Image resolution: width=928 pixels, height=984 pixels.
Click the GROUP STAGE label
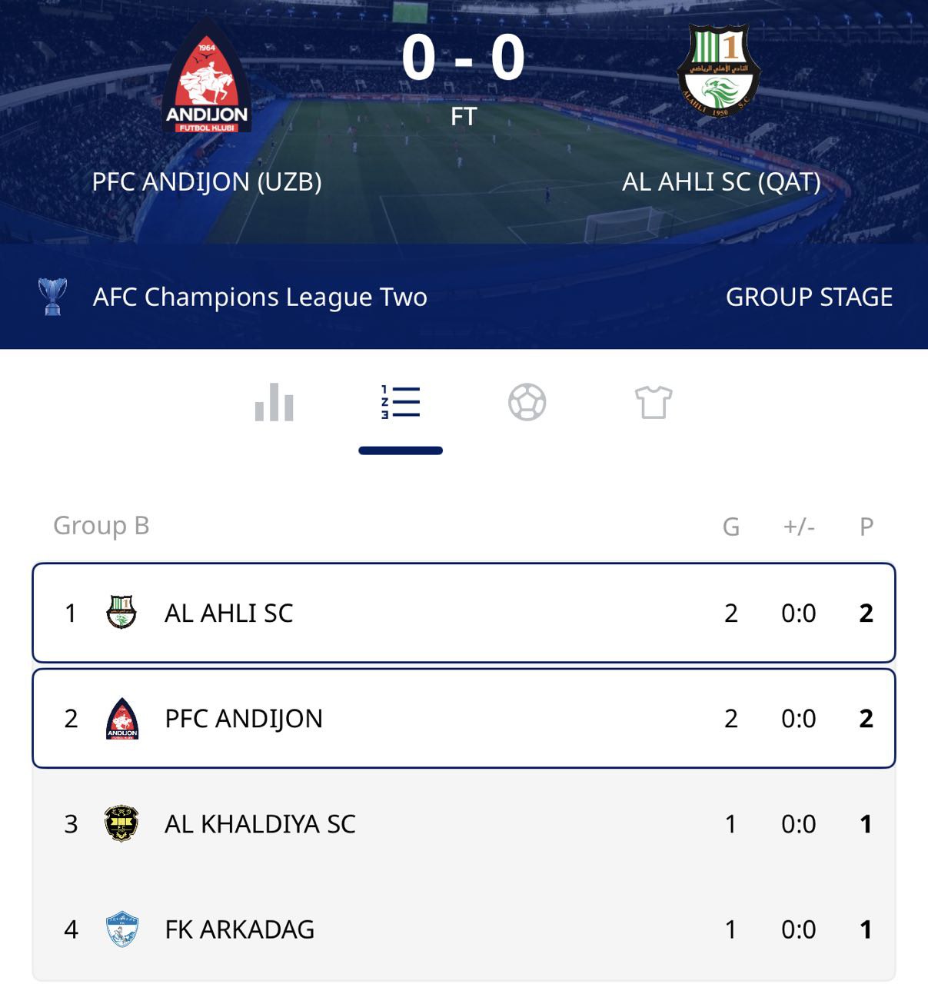[x=809, y=297]
